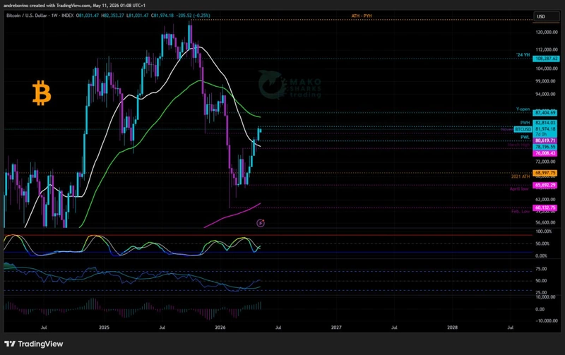Click the 78,196.55 price tag
Viewport: 565px width, 355px height.
[x=545, y=147]
